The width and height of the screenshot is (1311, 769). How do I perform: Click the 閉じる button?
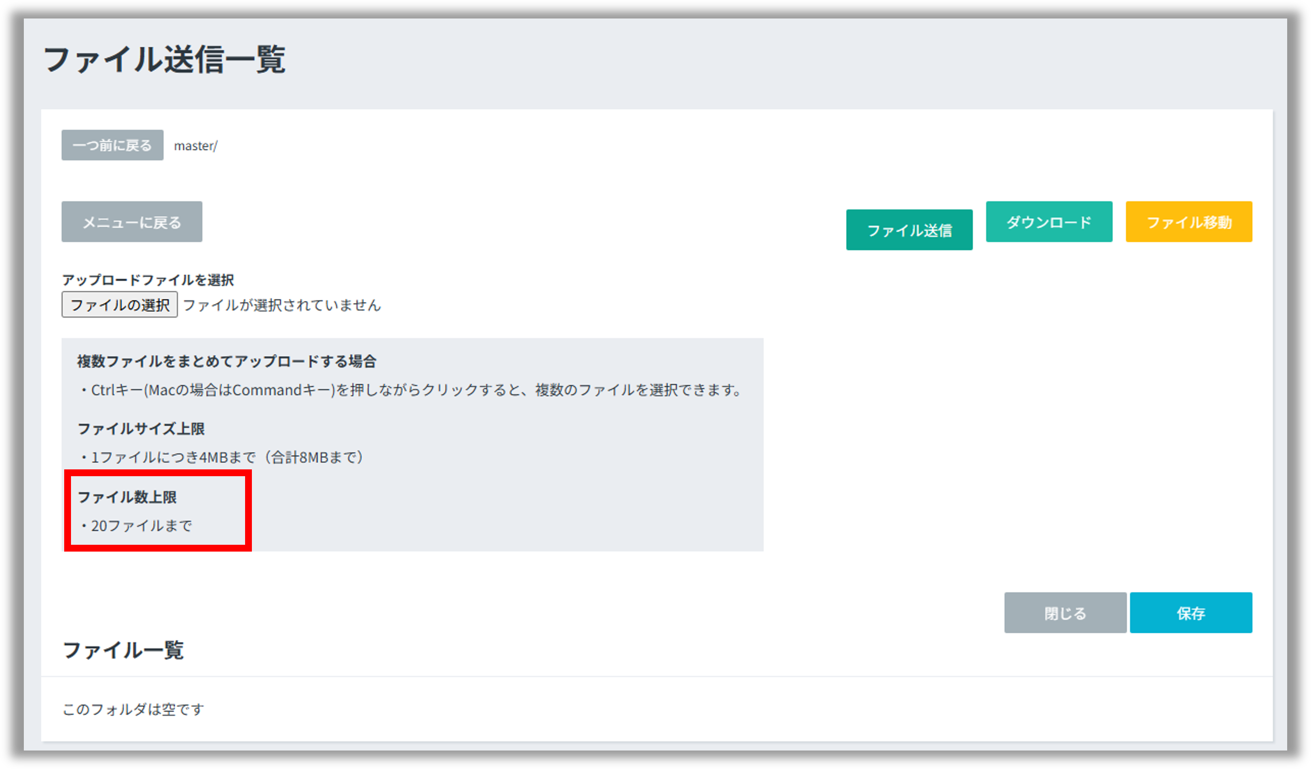1065,613
